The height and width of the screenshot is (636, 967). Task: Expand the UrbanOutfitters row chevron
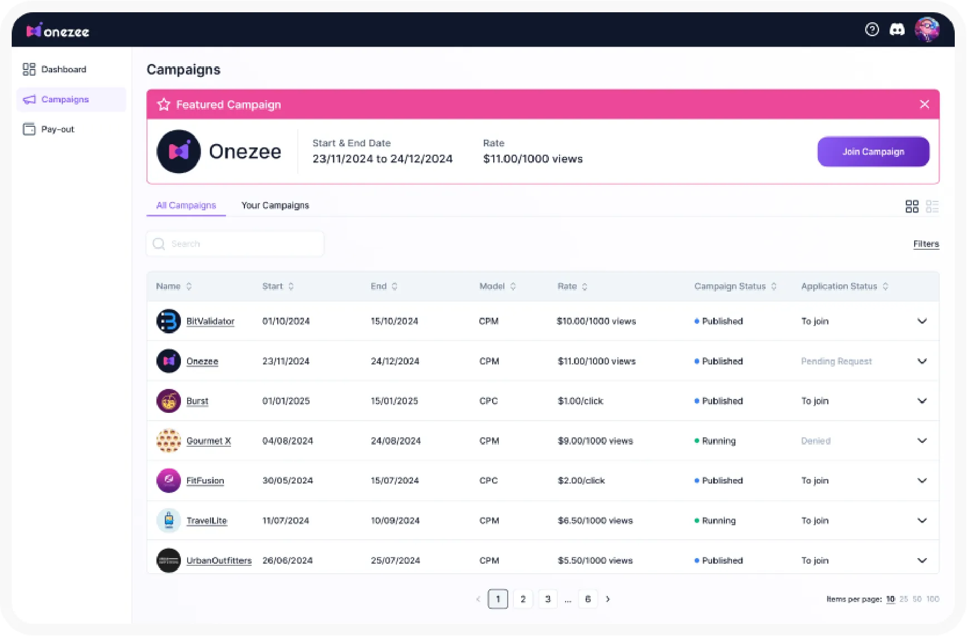922,560
